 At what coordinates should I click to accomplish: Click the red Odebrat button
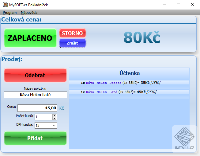tap(35, 75)
